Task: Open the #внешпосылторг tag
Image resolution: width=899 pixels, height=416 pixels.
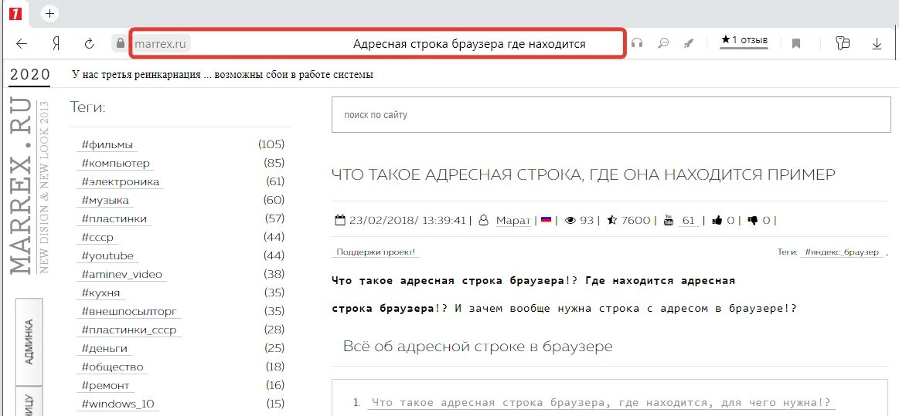Action: (130, 311)
